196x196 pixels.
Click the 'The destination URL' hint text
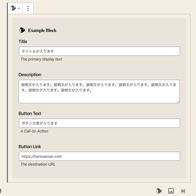click(38, 164)
